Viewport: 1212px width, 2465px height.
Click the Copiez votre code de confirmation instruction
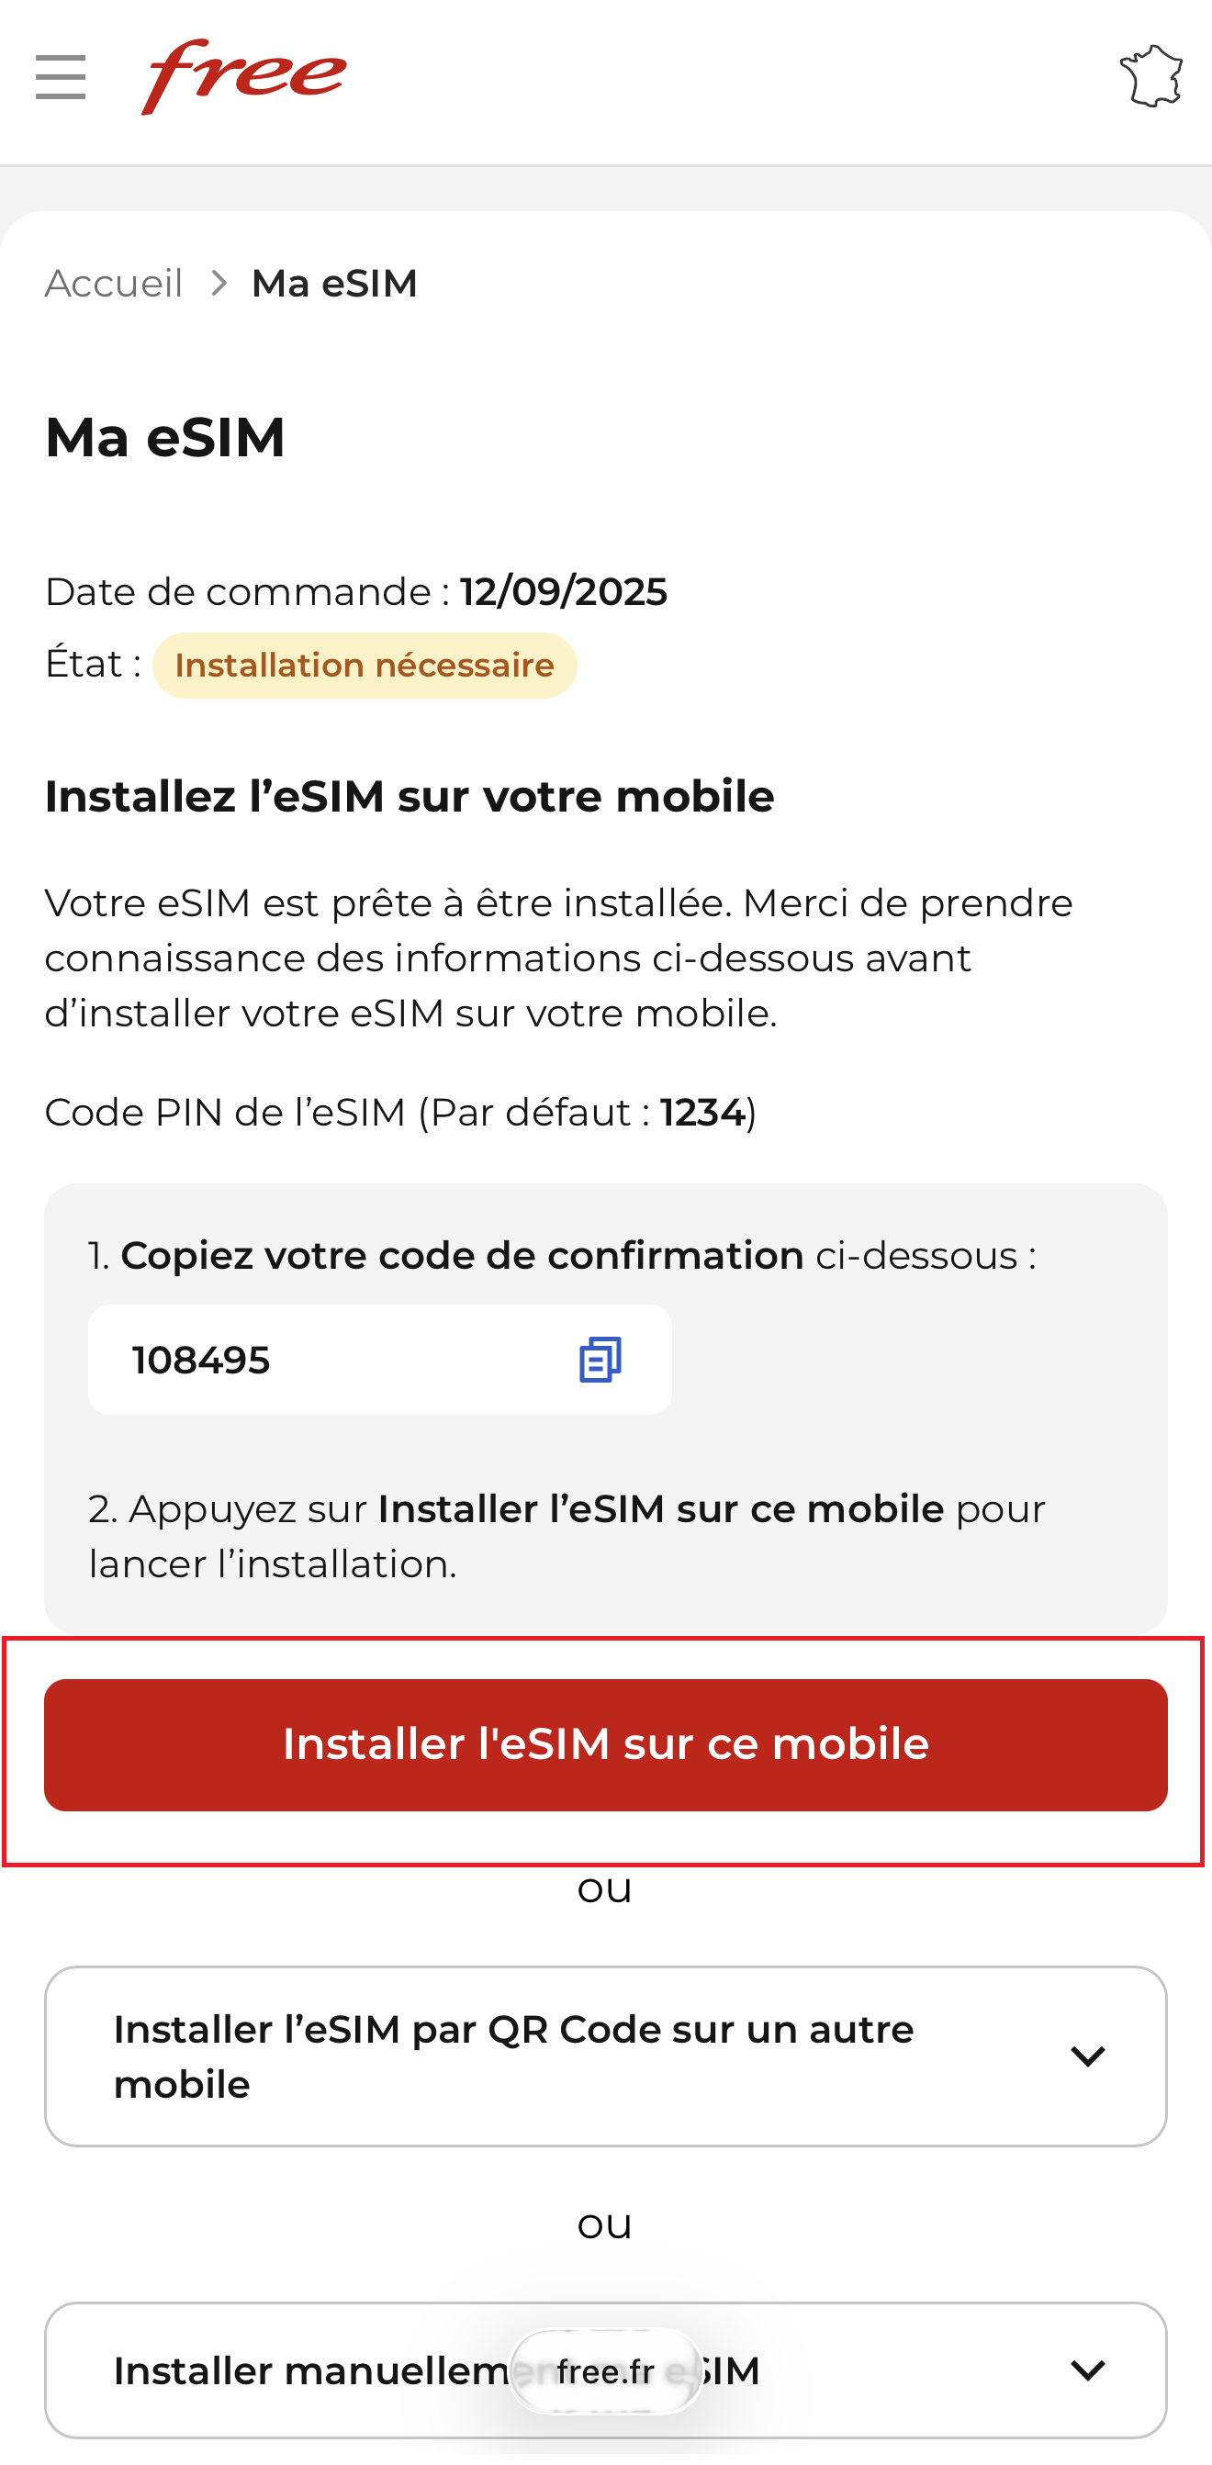[x=462, y=1256]
